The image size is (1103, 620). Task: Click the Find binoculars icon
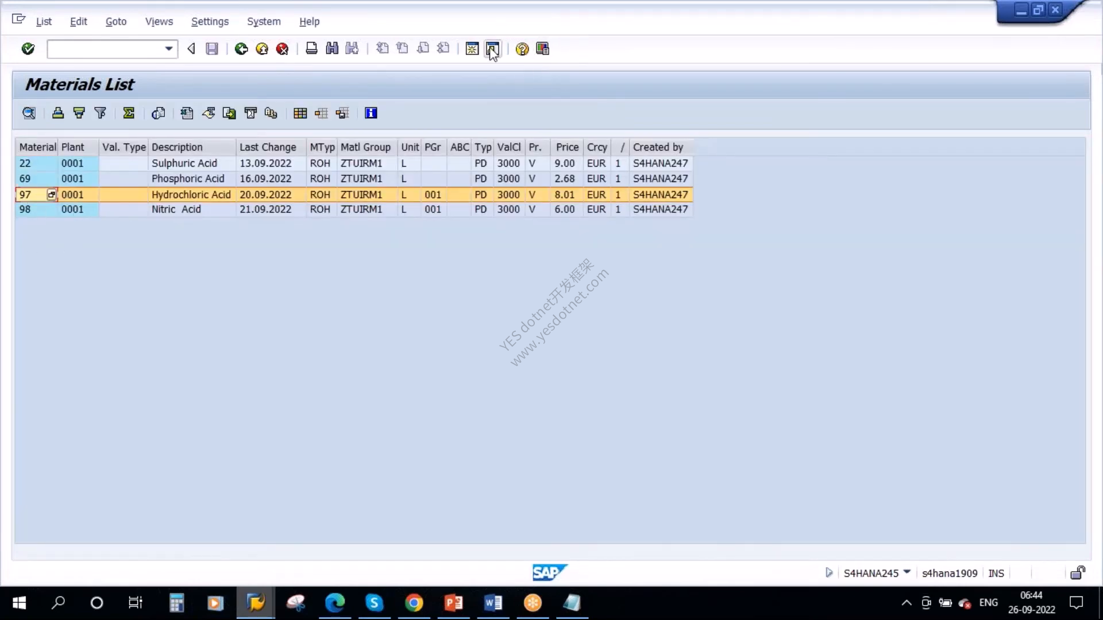point(332,49)
